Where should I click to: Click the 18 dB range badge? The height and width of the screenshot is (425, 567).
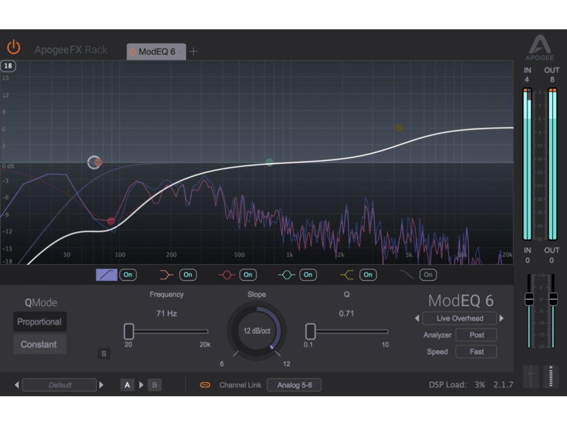coord(8,66)
